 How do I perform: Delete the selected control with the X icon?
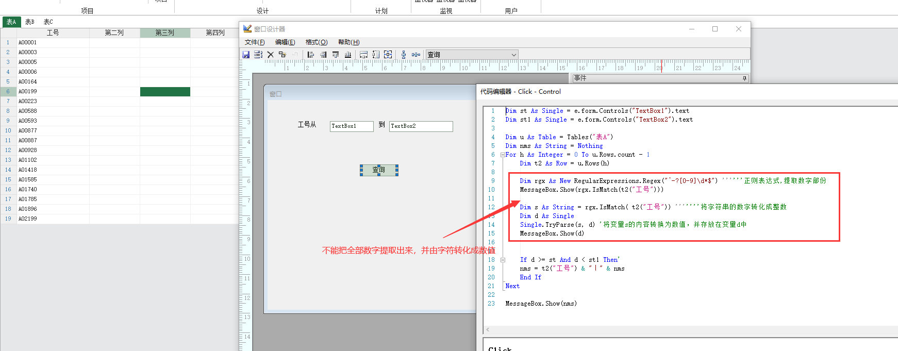(270, 55)
